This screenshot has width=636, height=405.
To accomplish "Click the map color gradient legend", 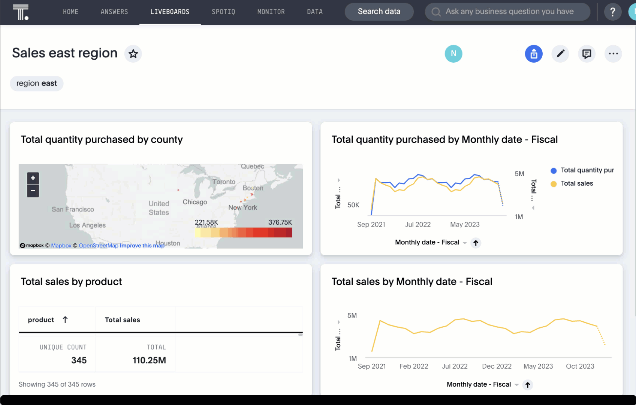I will pyautogui.click(x=243, y=232).
